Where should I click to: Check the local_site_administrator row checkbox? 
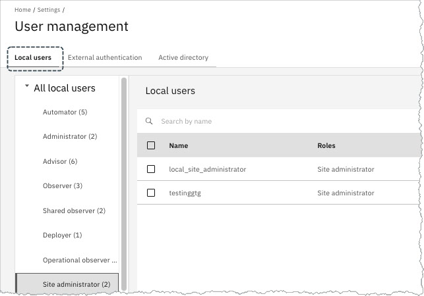tap(151, 169)
